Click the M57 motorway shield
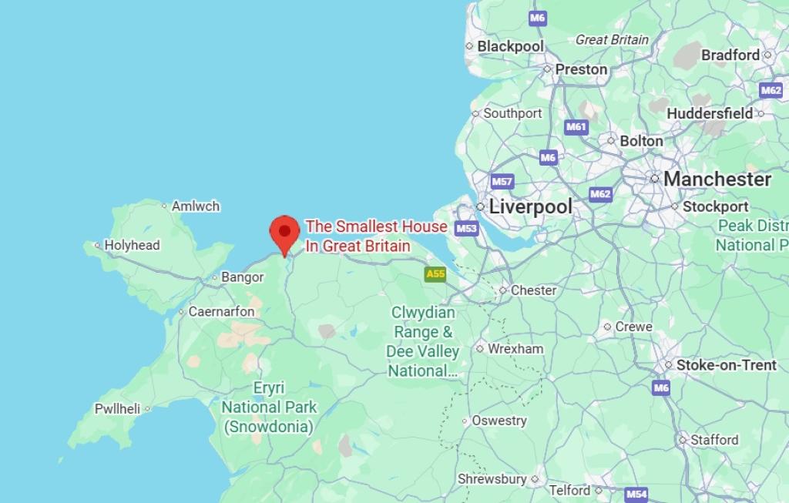 pyautogui.click(x=502, y=182)
